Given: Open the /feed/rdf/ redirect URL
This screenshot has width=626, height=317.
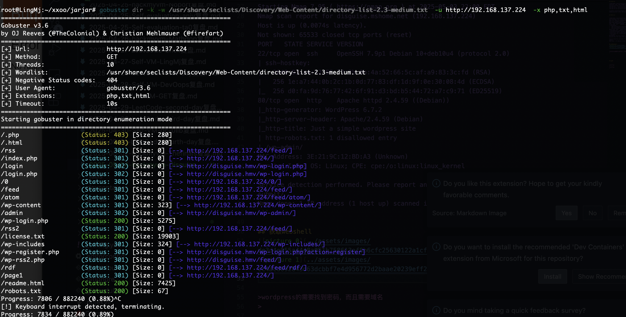Looking at the screenshot, I should (245, 268).
